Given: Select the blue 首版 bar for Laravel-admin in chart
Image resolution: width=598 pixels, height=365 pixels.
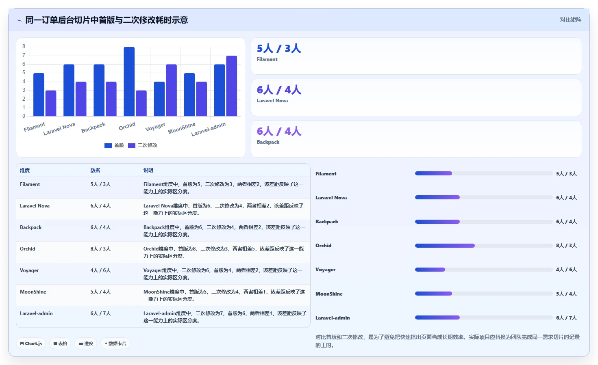Looking at the screenshot, I should (x=220, y=90).
